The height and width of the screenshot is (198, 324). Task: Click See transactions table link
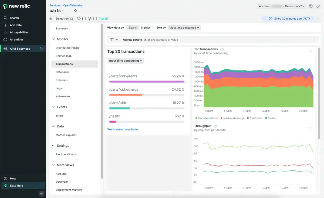pyautogui.click(x=123, y=129)
